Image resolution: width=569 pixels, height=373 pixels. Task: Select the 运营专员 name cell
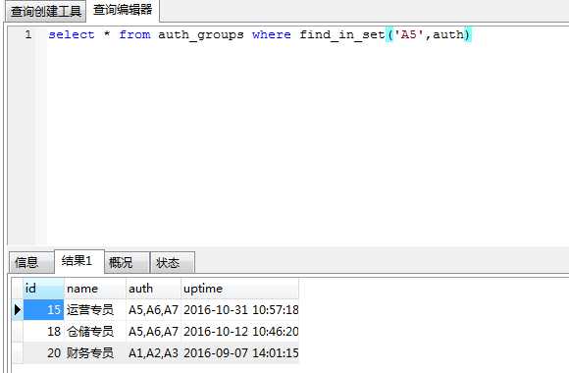coord(95,310)
